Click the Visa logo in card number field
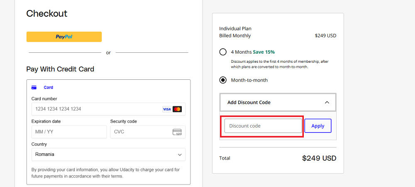 click(x=166, y=109)
